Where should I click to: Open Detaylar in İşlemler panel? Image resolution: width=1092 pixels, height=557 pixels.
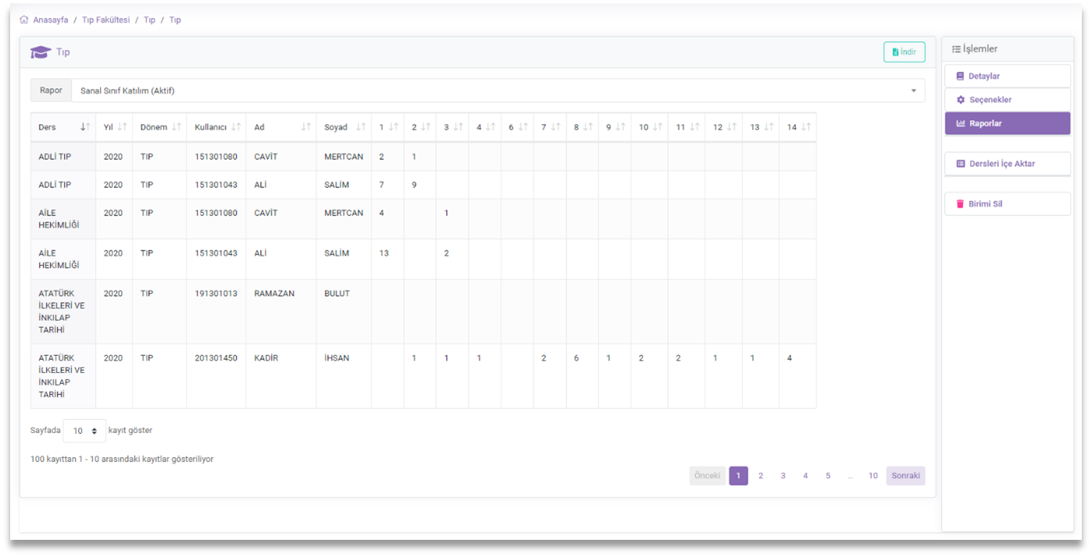(x=1007, y=76)
